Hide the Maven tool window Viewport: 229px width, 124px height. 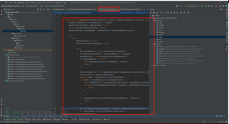click(x=224, y=9)
